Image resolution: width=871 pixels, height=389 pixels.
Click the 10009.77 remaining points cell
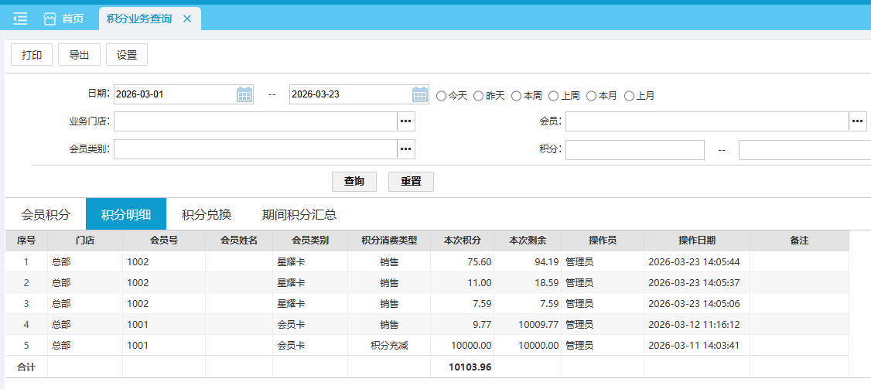528,325
